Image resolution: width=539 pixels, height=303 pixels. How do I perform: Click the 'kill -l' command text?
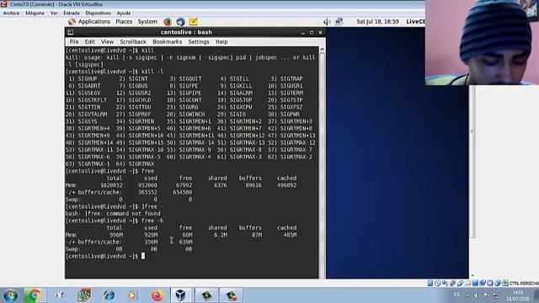pos(152,72)
